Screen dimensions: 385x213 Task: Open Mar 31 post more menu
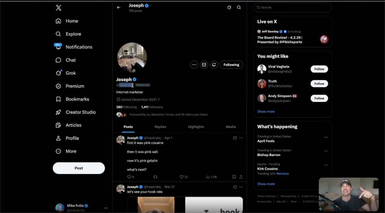tap(241, 187)
